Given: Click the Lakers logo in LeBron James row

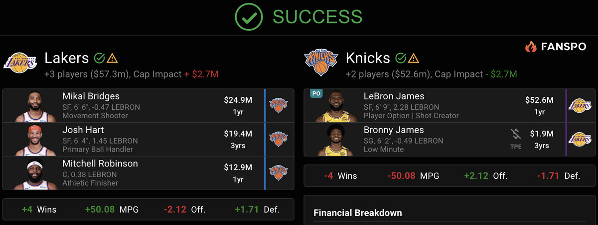Looking at the screenshot, I should (580, 105).
